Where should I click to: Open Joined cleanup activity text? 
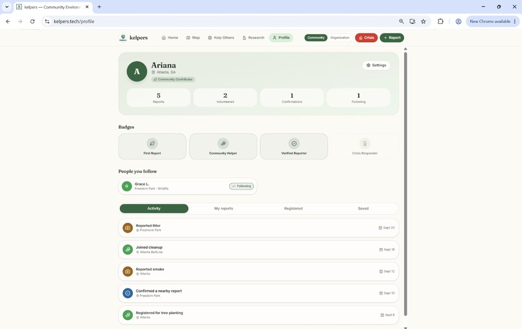coord(149,248)
